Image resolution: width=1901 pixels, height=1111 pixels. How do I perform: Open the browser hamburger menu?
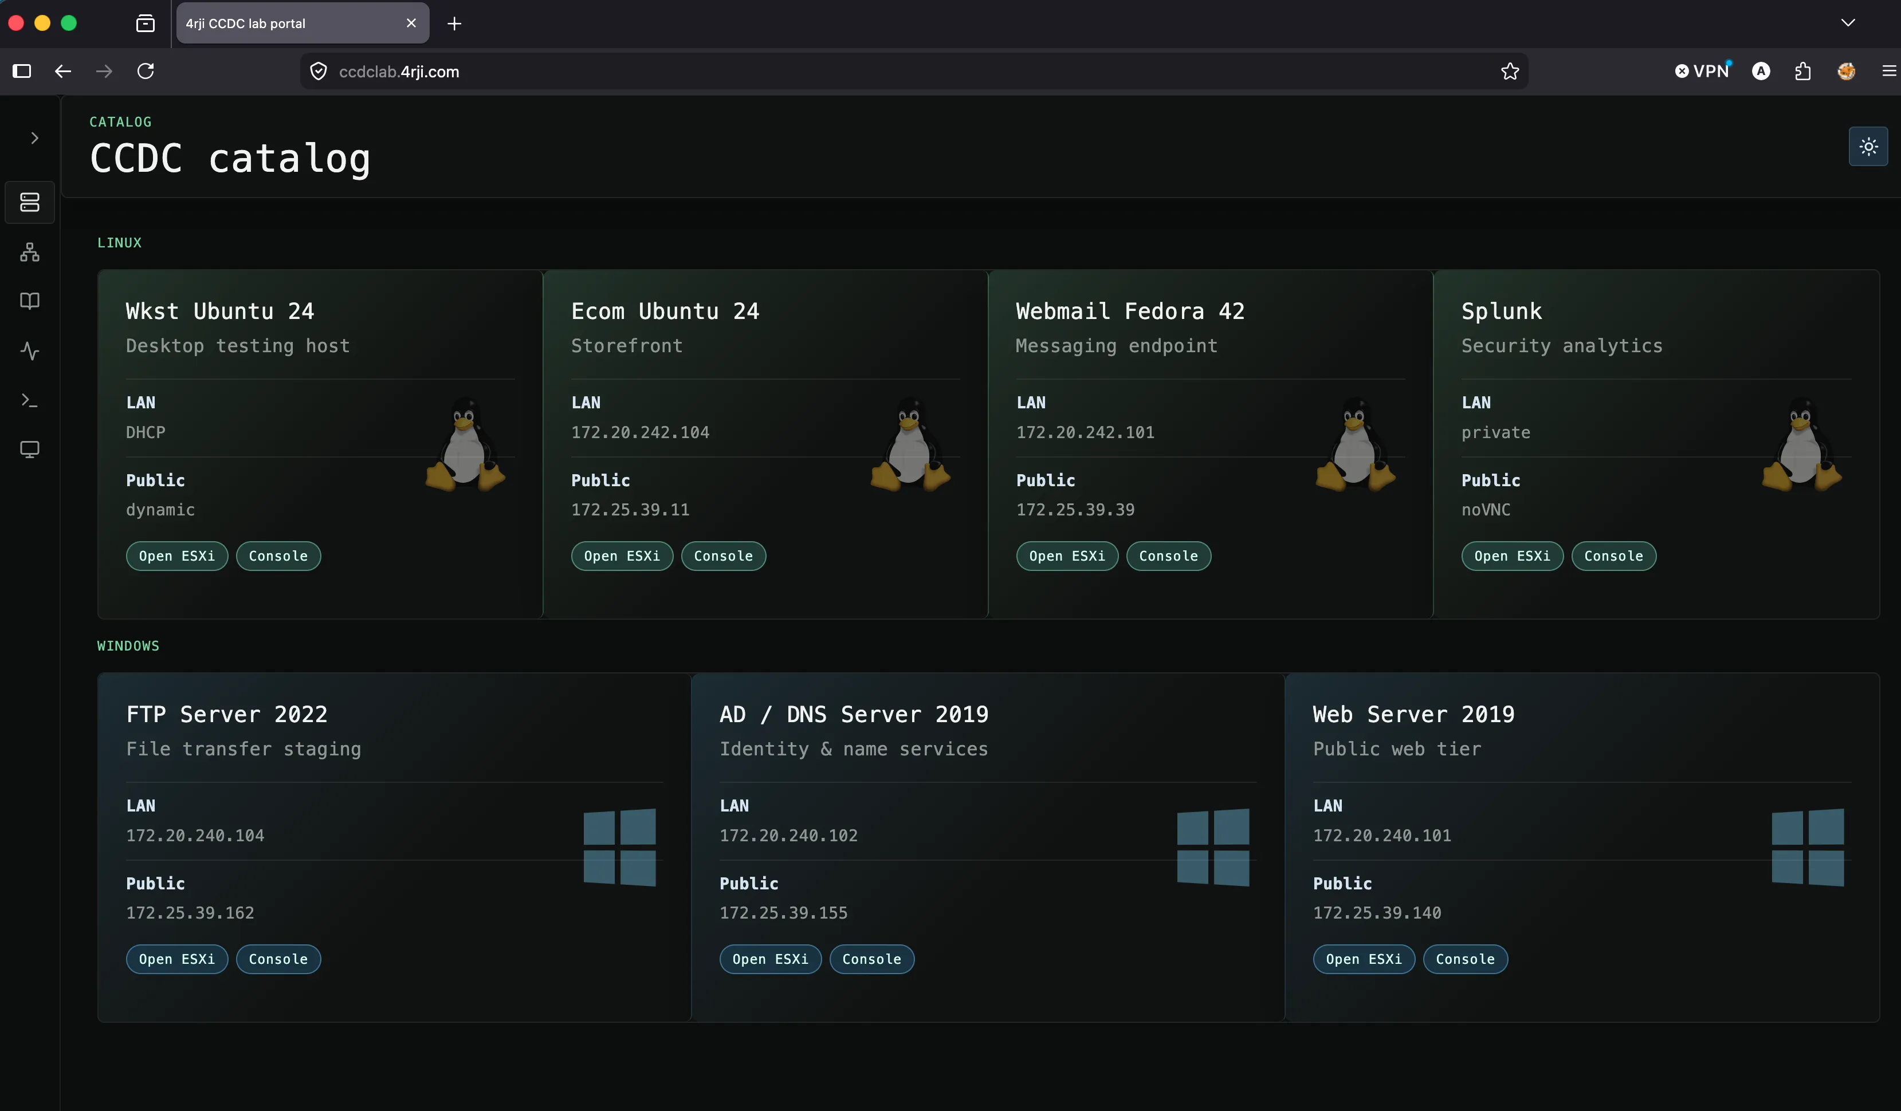(1889, 71)
